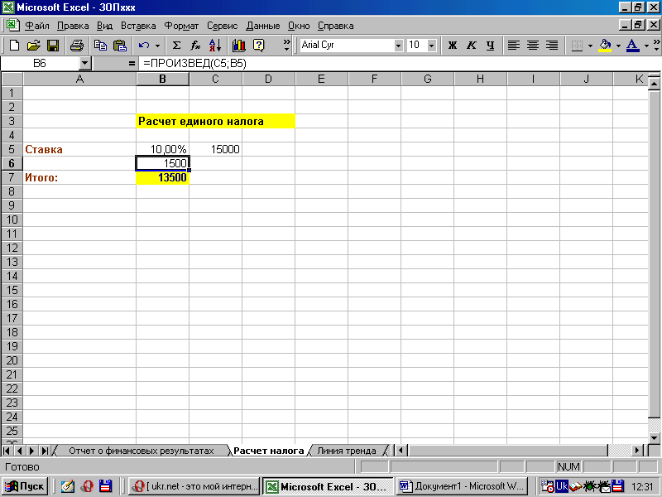Click the horizontal scrollbar right arrow

point(637,451)
